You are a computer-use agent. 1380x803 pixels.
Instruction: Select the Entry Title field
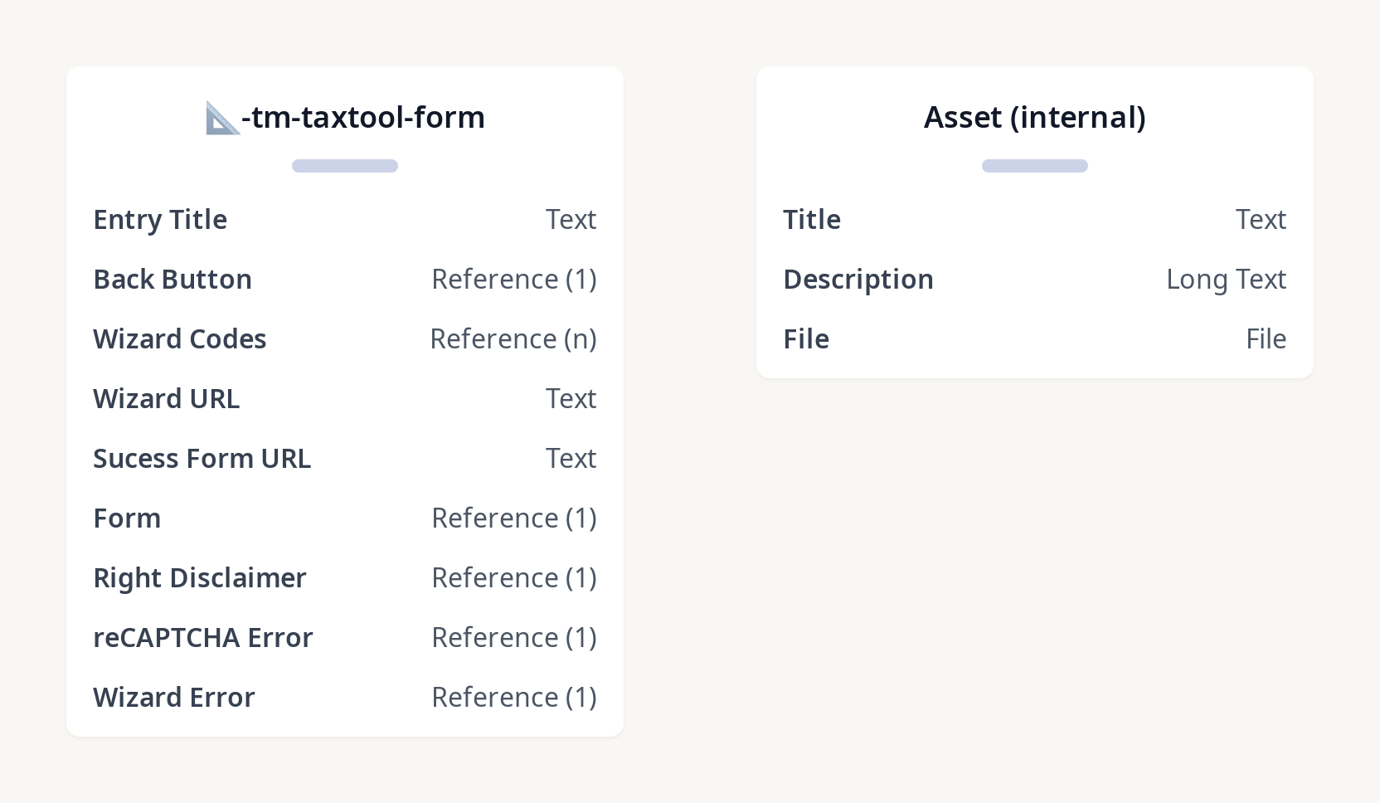[x=160, y=220]
